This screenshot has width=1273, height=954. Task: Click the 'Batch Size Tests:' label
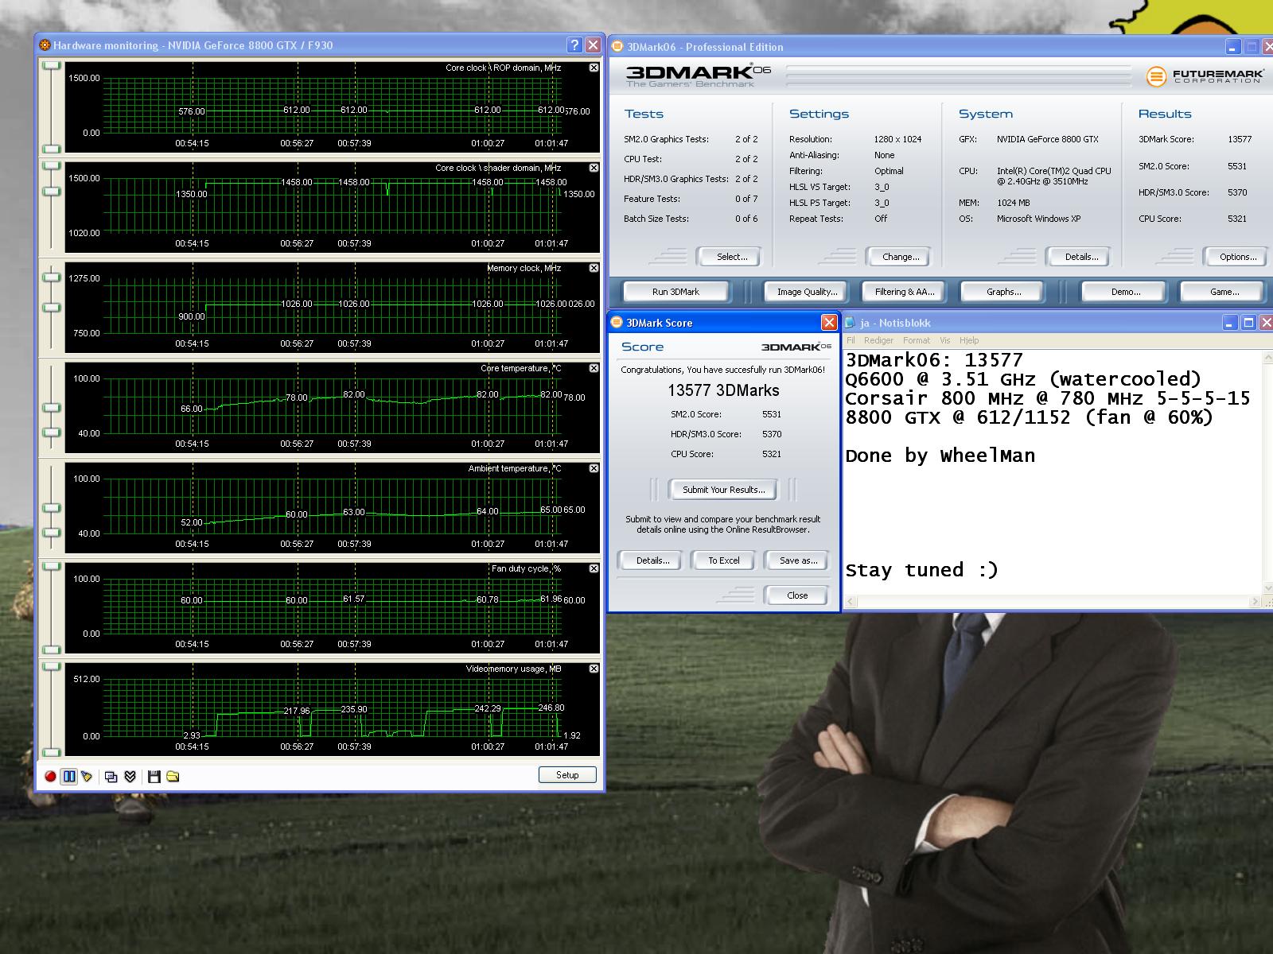pyautogui.click(x=656, y=219)
